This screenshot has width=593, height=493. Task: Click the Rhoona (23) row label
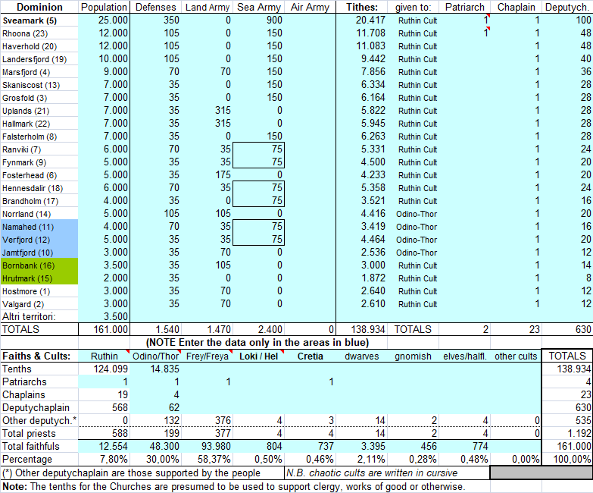(x=39, y=33)
